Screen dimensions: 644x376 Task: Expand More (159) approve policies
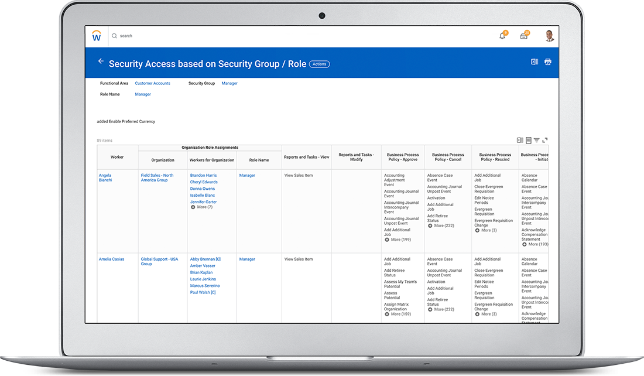click(398, 314)
